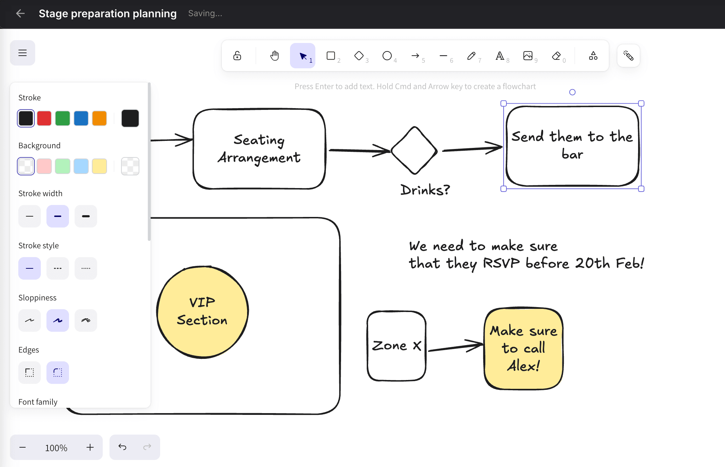The height and width of the screenshot is (467, 725).
Task: Select the Diamond shape tool
Action: pos(359,56)
